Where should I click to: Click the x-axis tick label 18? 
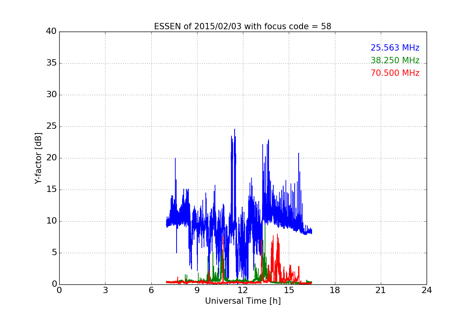[x=335, y=290]
